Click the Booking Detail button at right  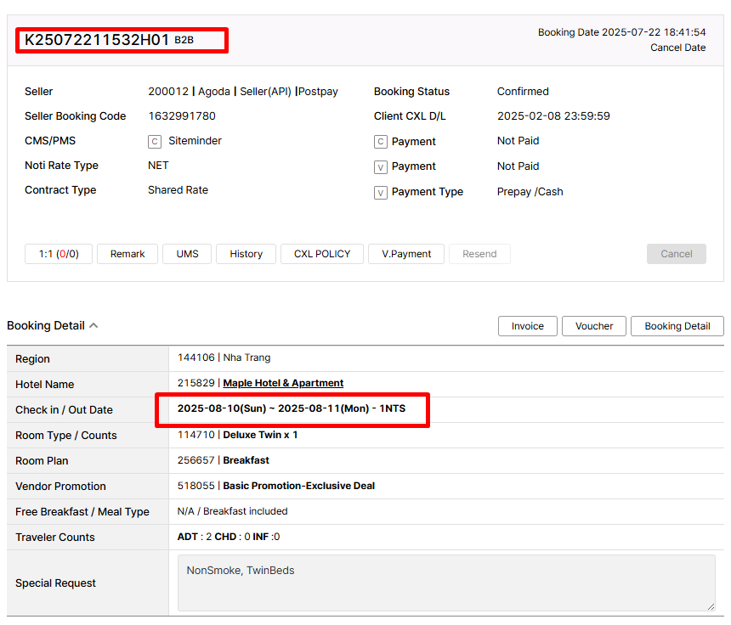(x=677, y=326)
